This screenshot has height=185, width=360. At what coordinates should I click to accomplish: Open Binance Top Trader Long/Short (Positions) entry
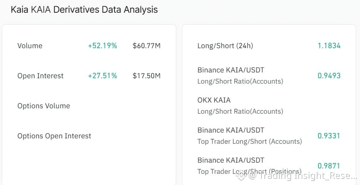(x=249, y=166)
